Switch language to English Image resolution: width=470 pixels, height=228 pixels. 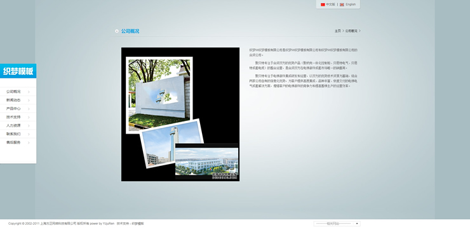coord(351,4)
